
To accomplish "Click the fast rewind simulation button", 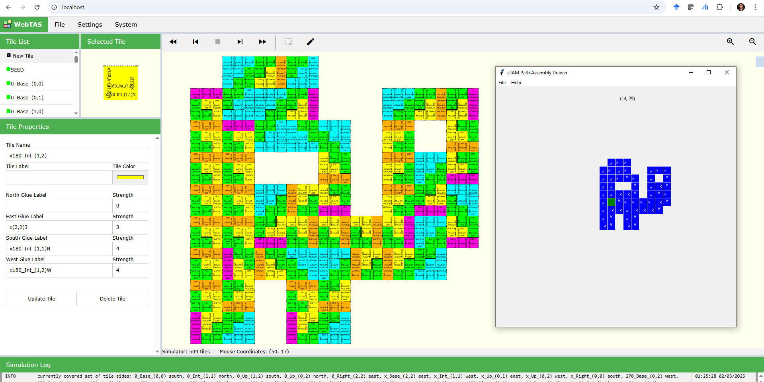I will [173, 42].
